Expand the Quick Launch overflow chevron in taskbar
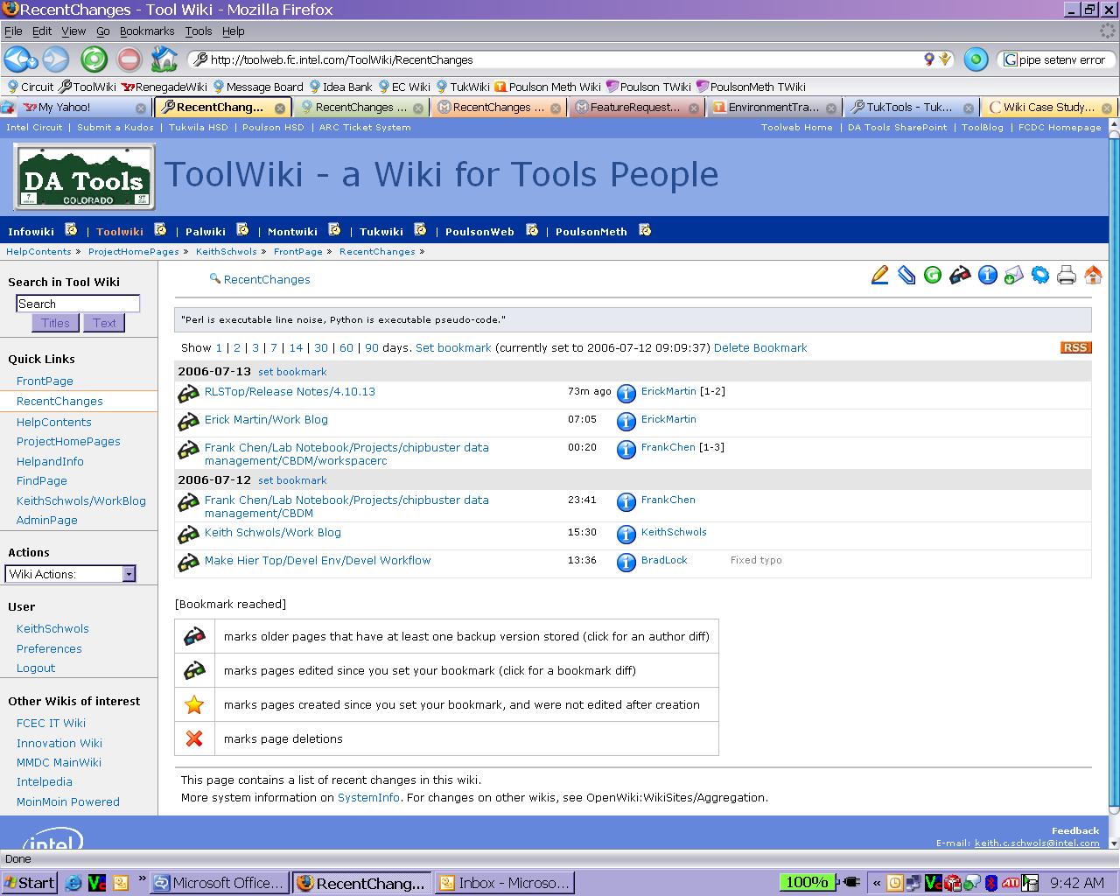Image resolution: width=1120 pixels, height=896 pixels. 142,878
